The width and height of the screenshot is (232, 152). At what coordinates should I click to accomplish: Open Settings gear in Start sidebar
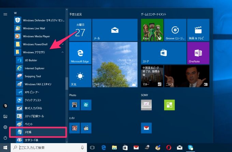coord(5,127)
